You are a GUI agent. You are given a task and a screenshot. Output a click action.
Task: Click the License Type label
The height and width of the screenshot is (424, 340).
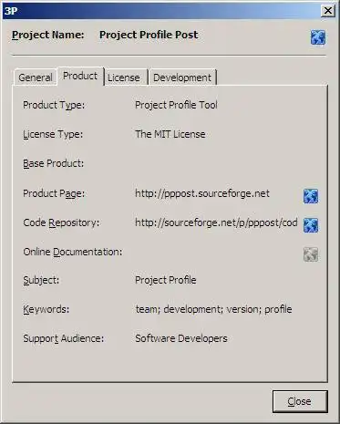click(53, 134)
